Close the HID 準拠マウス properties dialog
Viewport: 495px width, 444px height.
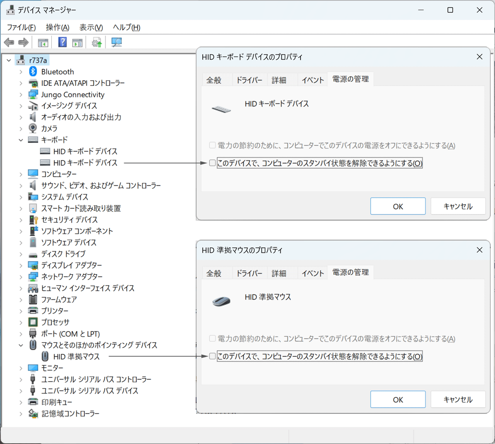(x=480, y=250)
